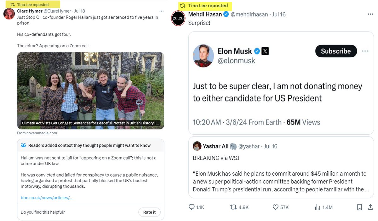The width and height of the screenshot is (378, 221).
Task: Open the three-dot menu on Mehdi Hasan's post
Action: pos(370,15)
